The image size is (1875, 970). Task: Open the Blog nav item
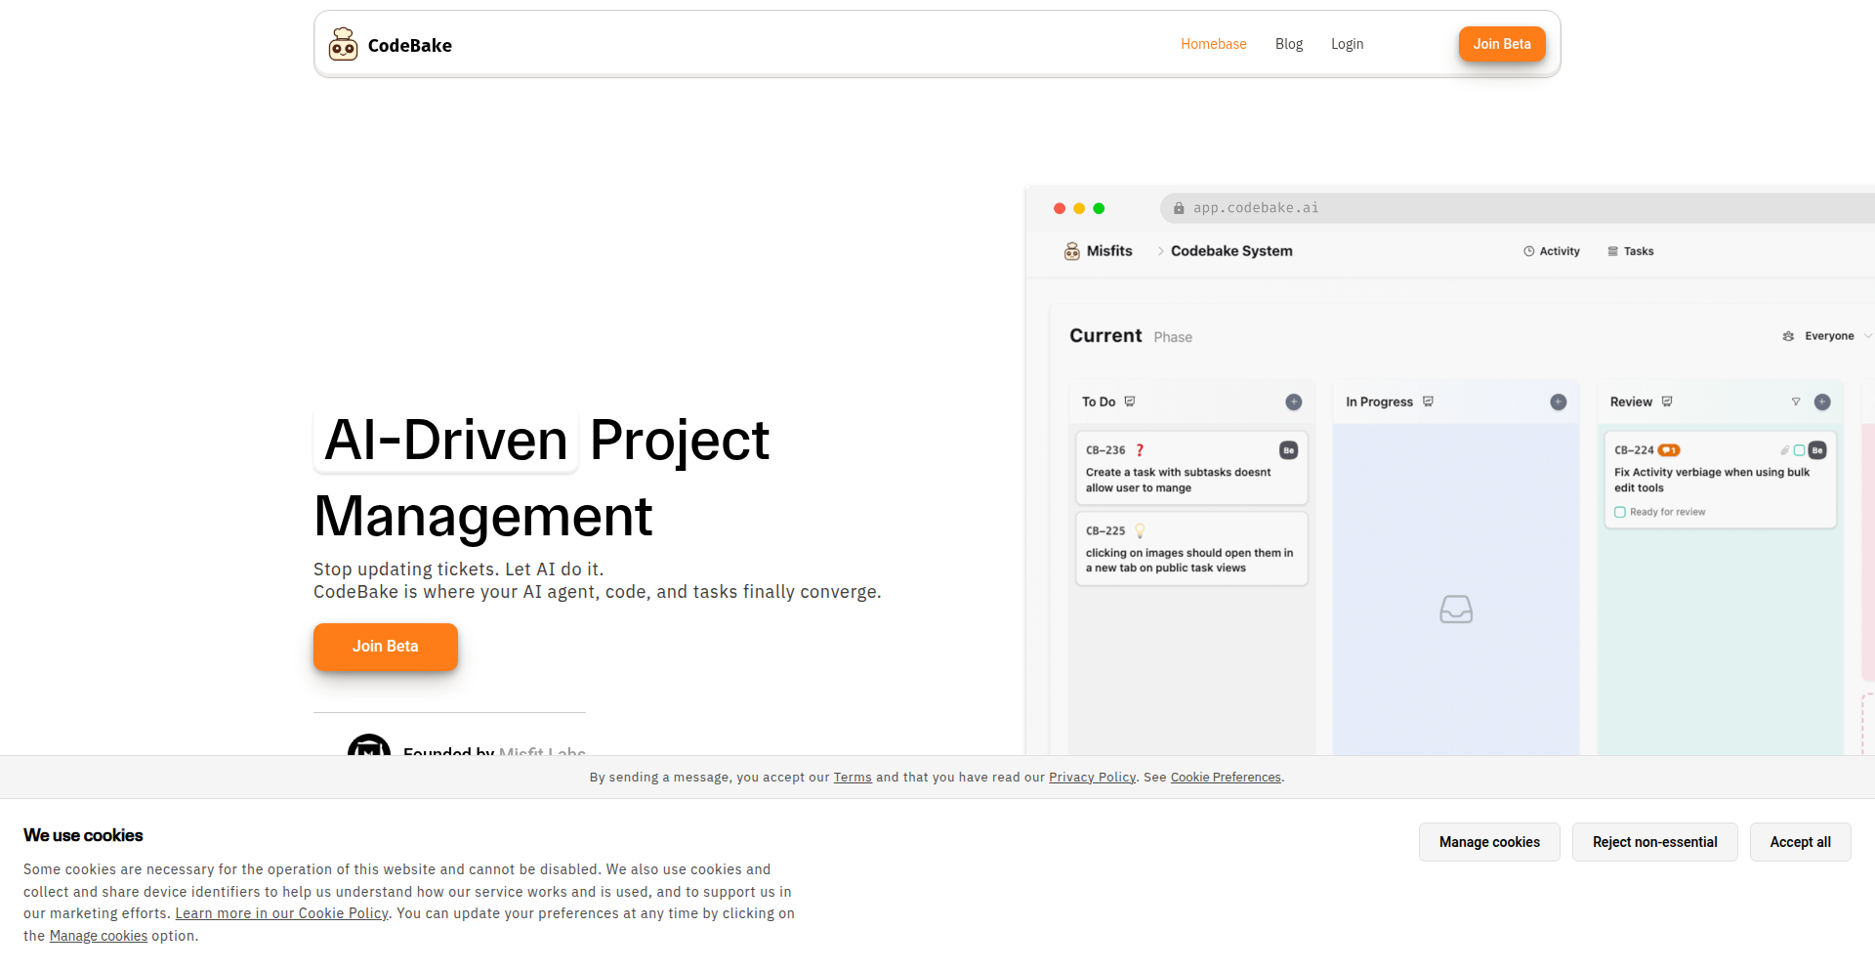coord(1289,44)
